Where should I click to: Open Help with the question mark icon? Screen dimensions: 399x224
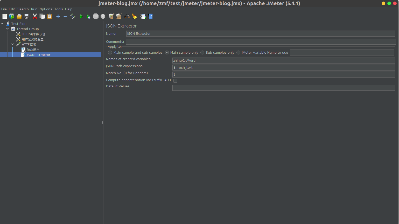[x=150, y=16]
